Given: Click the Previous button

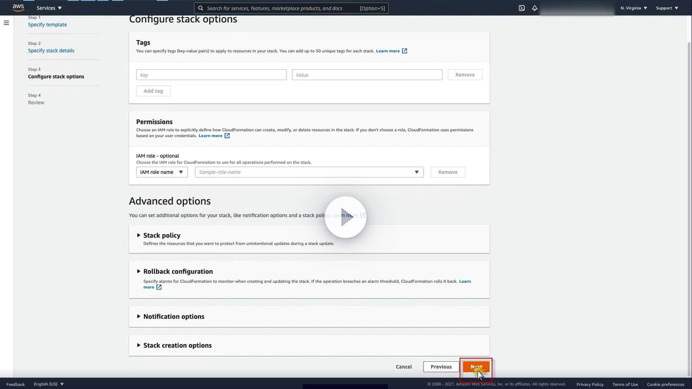Looking at the screenshot, I should (x=441, y=367).
